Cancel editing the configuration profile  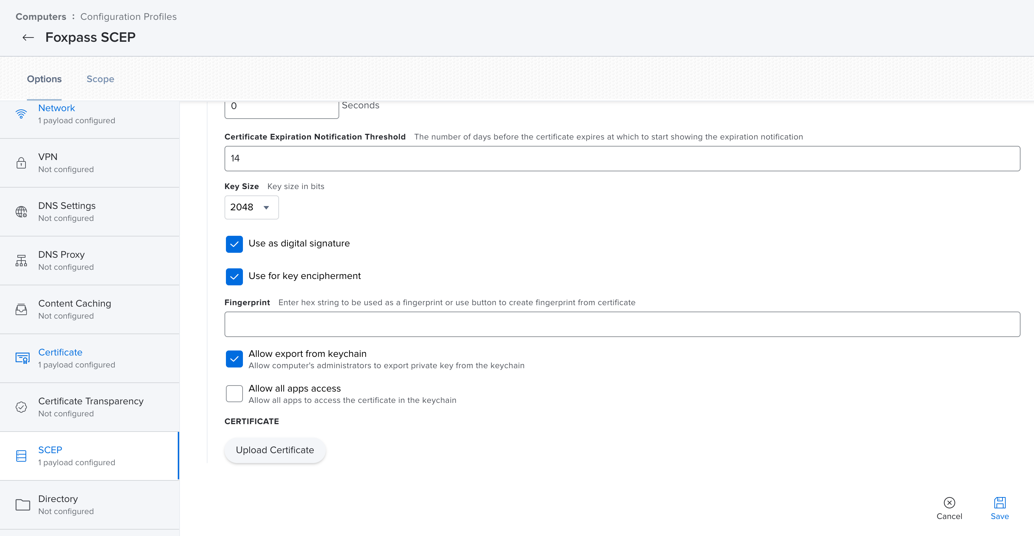tap(949, 508)
